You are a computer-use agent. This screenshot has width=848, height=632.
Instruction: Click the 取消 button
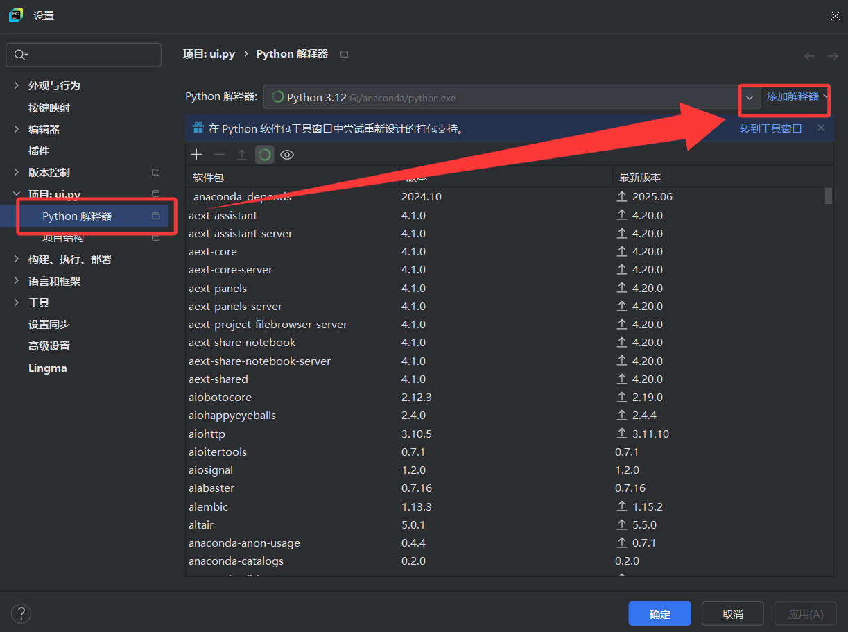[733, 614]
